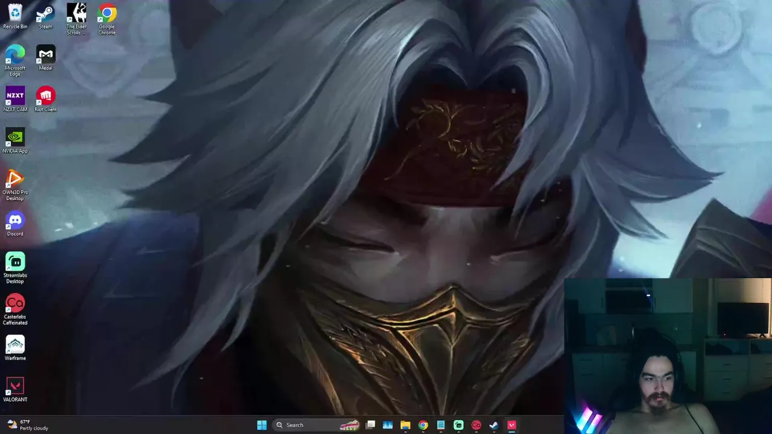
Task: Select OWN3D Pro Desktop icon
Action: tap(15, 185)
